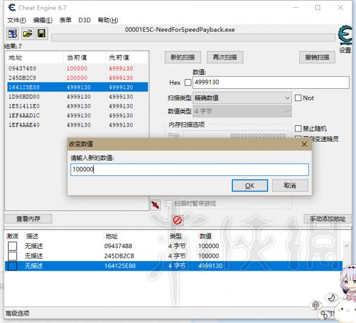The width and height of the screenshot is (356, 323).
Task: Click the 再次扫描 button
Action: (x=225, y=57)
